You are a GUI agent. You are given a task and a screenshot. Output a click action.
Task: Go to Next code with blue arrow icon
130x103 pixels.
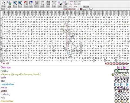click(31, 4)
